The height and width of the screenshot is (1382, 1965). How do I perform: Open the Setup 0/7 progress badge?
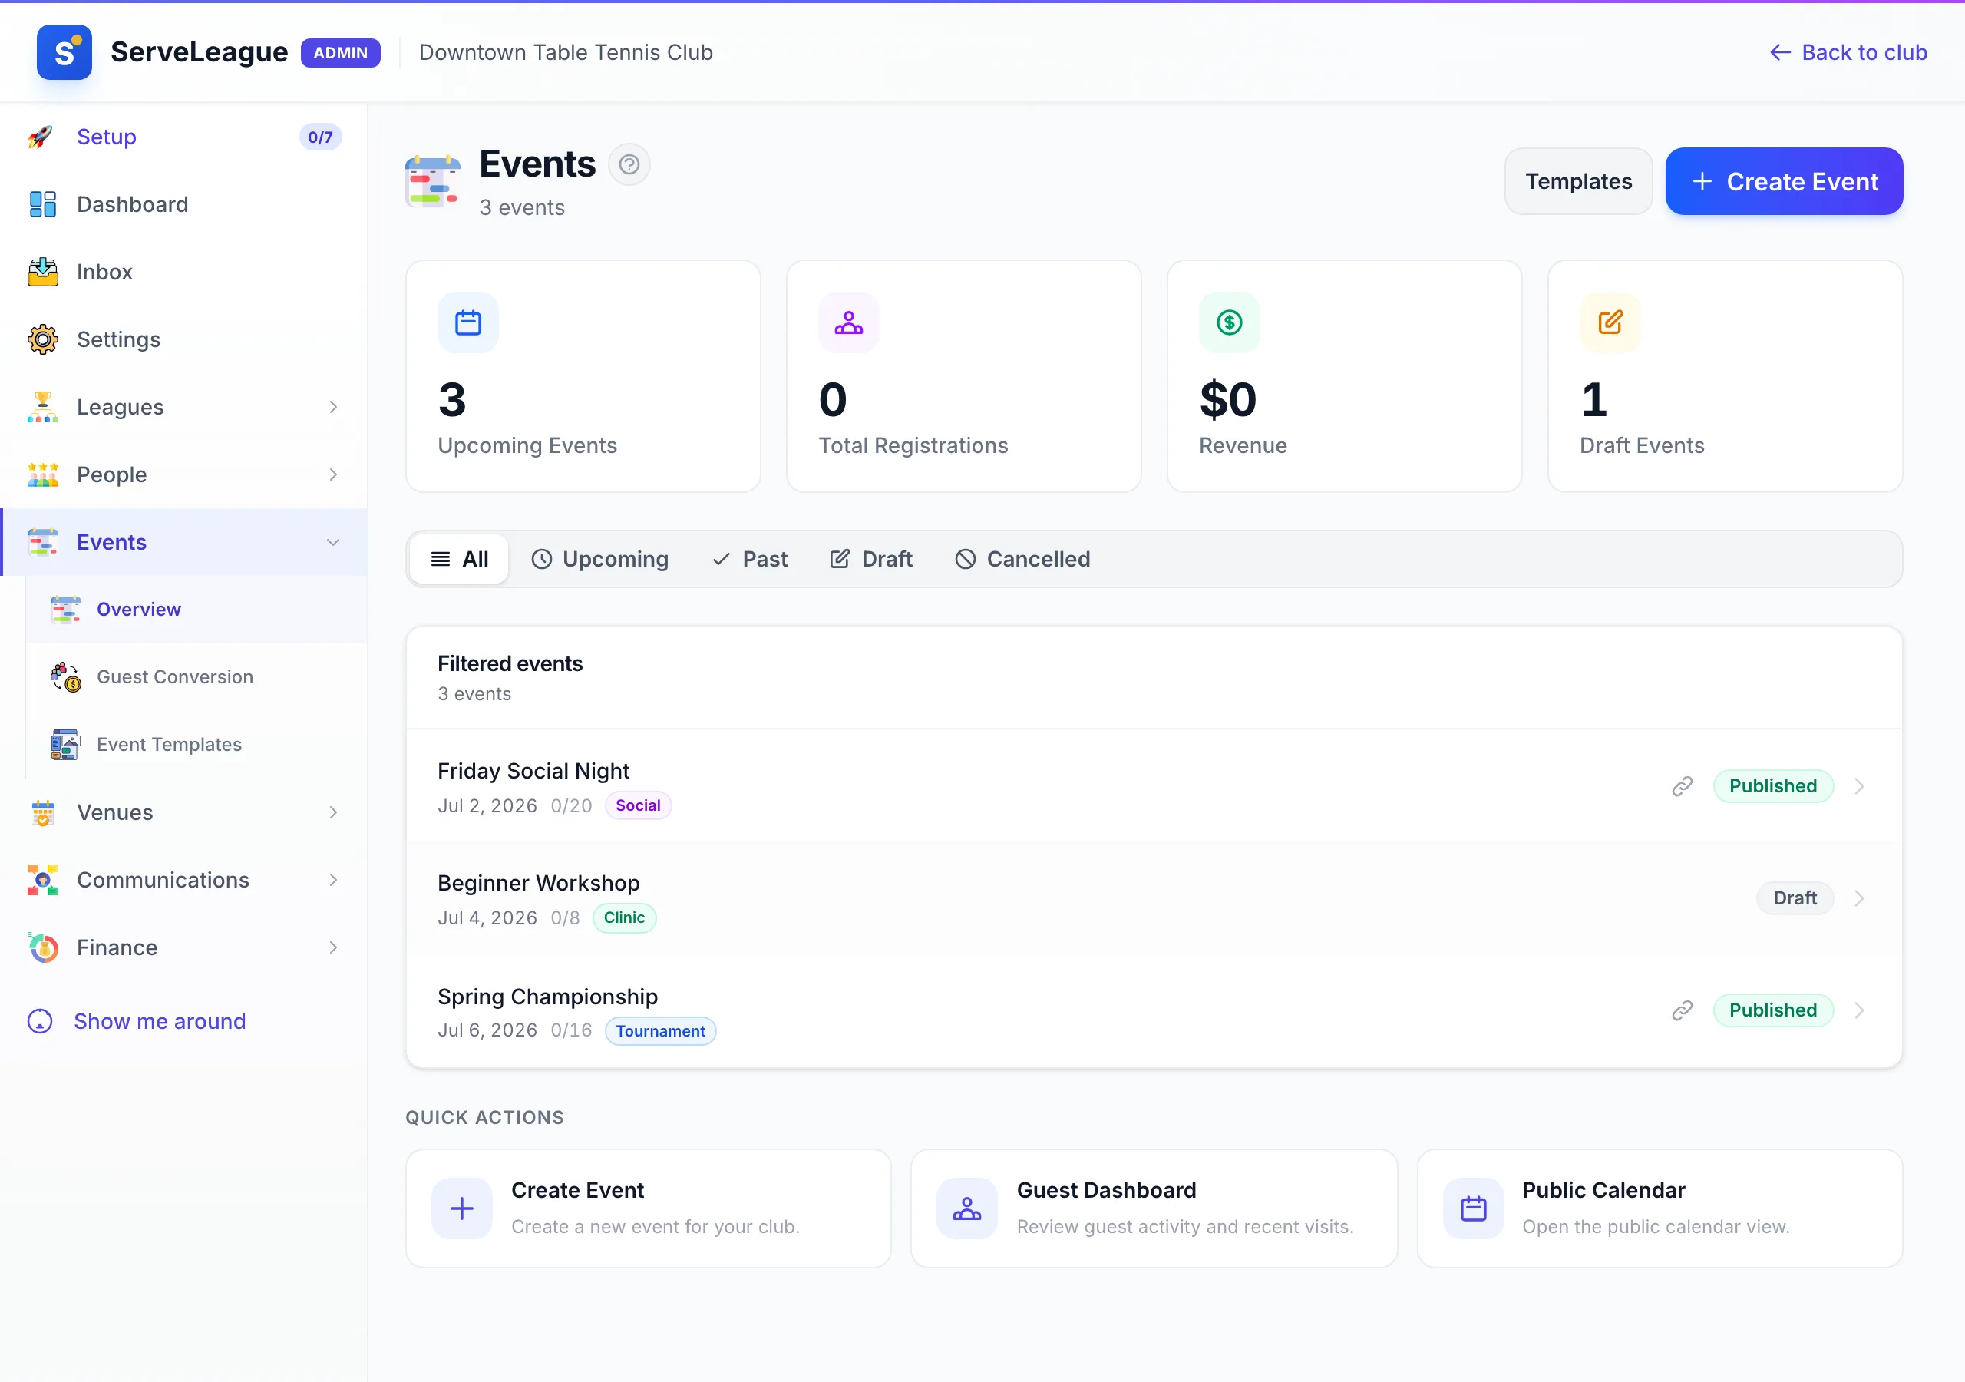320,137
